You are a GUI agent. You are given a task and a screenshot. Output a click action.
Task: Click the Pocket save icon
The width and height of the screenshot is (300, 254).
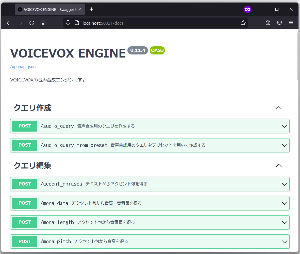(279, 23)
